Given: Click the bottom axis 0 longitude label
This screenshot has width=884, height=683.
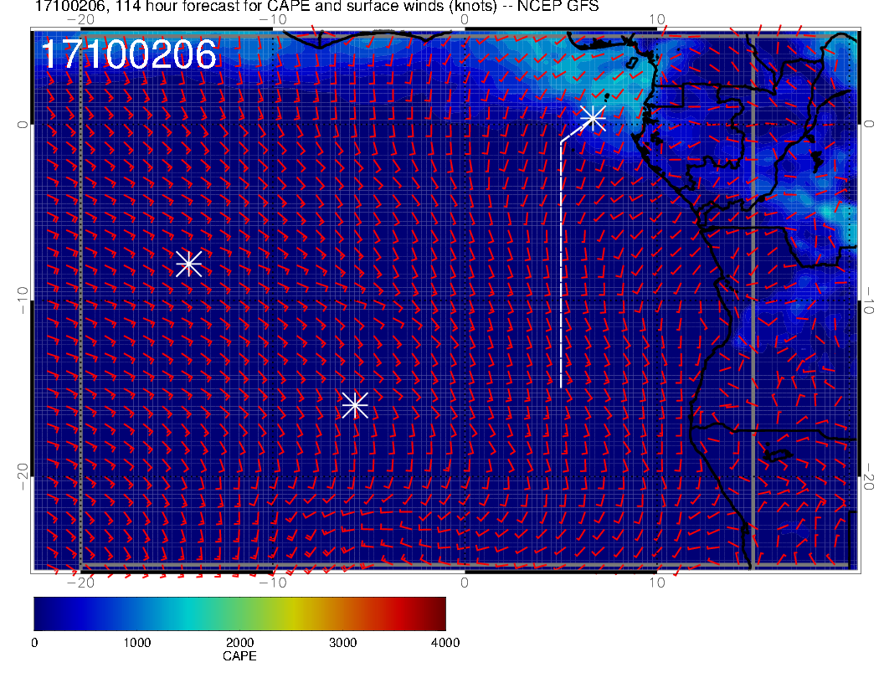Looking at the screenshot, I should pos(465,582).
